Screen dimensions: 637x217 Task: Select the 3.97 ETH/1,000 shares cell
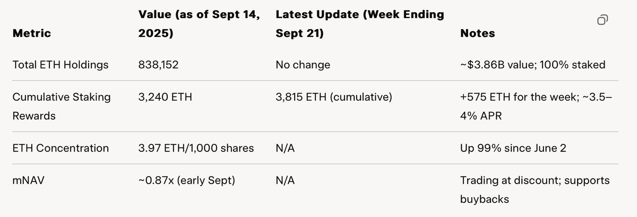click(196, 148)
